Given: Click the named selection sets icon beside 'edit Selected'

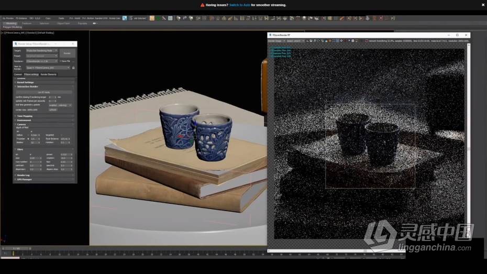Looking at the screenshot, I should [131, 18].
